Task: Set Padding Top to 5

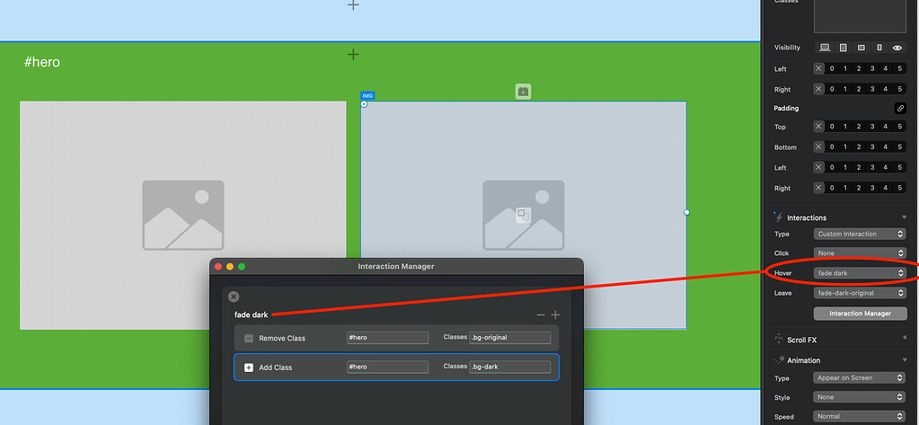Action: click(899, 127)
